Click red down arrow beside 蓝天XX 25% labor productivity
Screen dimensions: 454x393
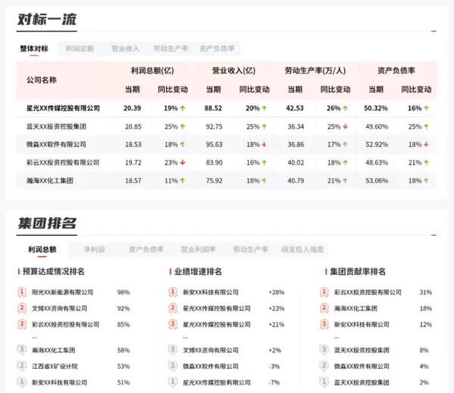point(346,126)
